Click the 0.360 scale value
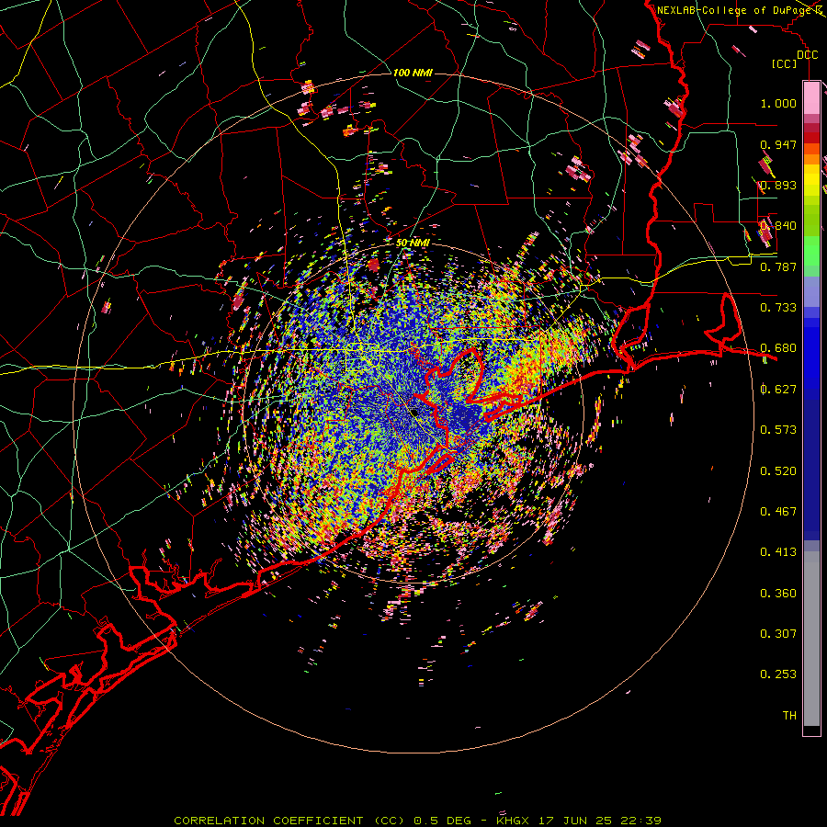 778,594
